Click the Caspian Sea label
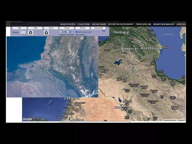 point(168,34)
